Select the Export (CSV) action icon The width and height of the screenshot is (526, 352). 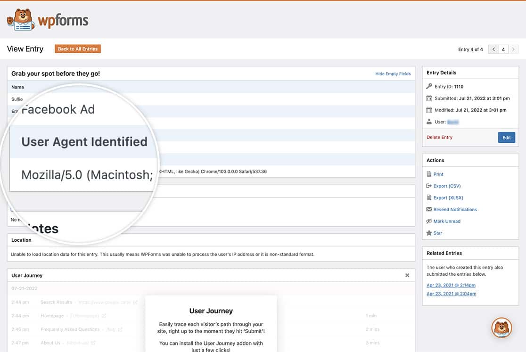430,186
